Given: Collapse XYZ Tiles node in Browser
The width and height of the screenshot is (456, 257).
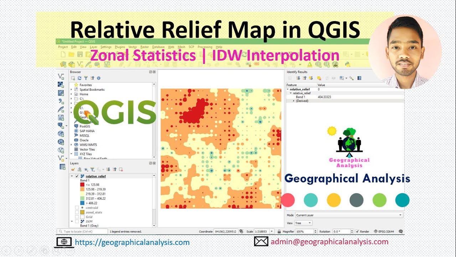Looking at the screenshot, I should tap(72, 154).
